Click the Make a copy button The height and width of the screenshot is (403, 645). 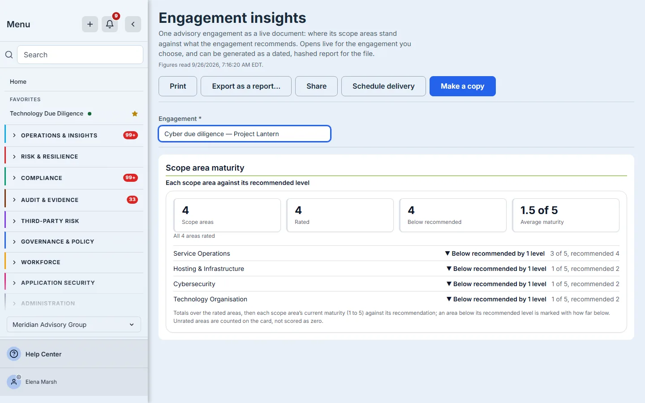pos(463,86)
